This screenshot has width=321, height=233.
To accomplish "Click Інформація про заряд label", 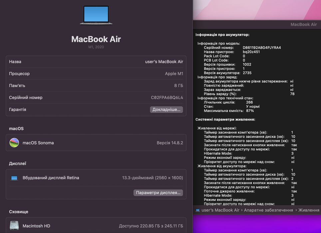I will click(217, 77).
